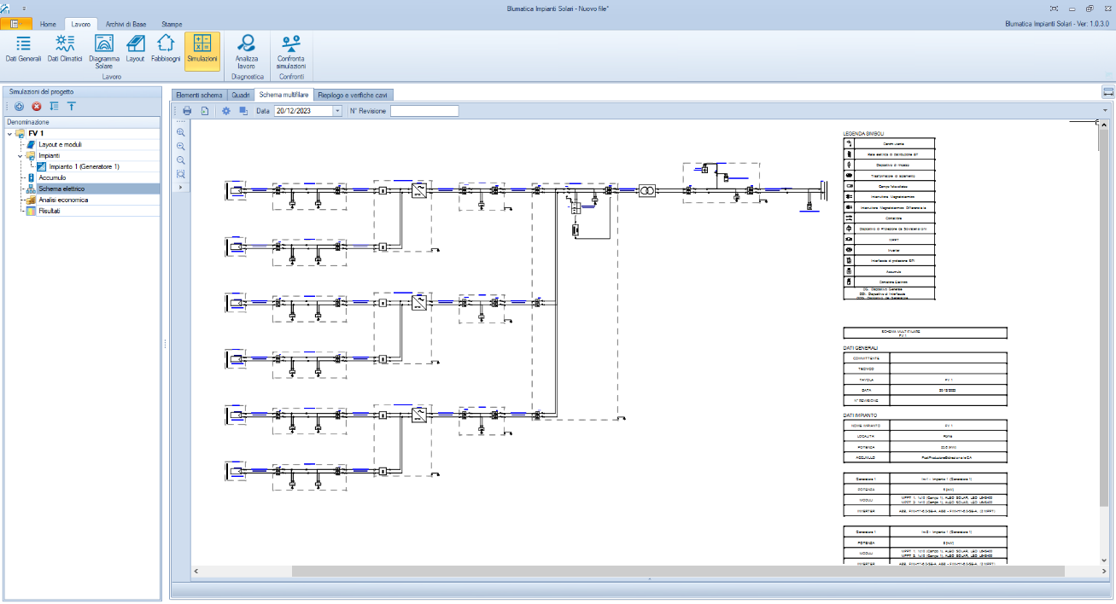
Task: Print the multifilar schema
Action: [x=187, y=111]
